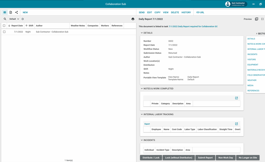Open the Default view dropdown

[14, 19]
